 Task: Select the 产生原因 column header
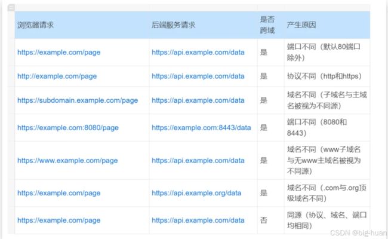tap(327, 25)
